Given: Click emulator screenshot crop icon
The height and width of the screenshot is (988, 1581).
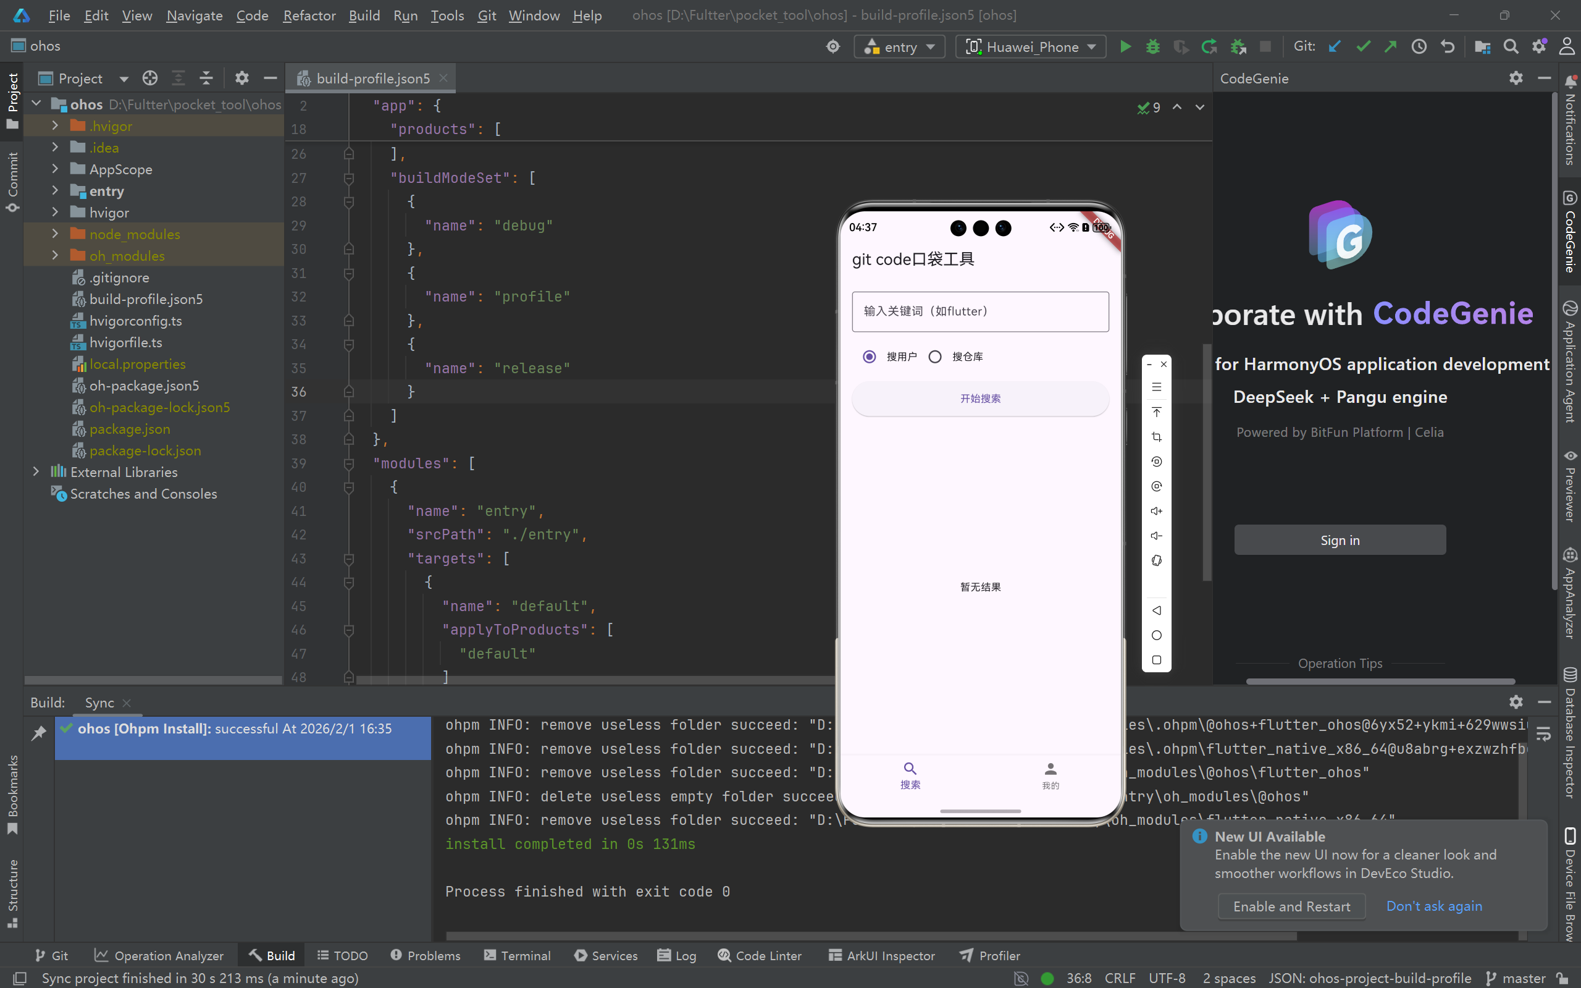Looking at the screenshot, I should (x=1156, y=436).
